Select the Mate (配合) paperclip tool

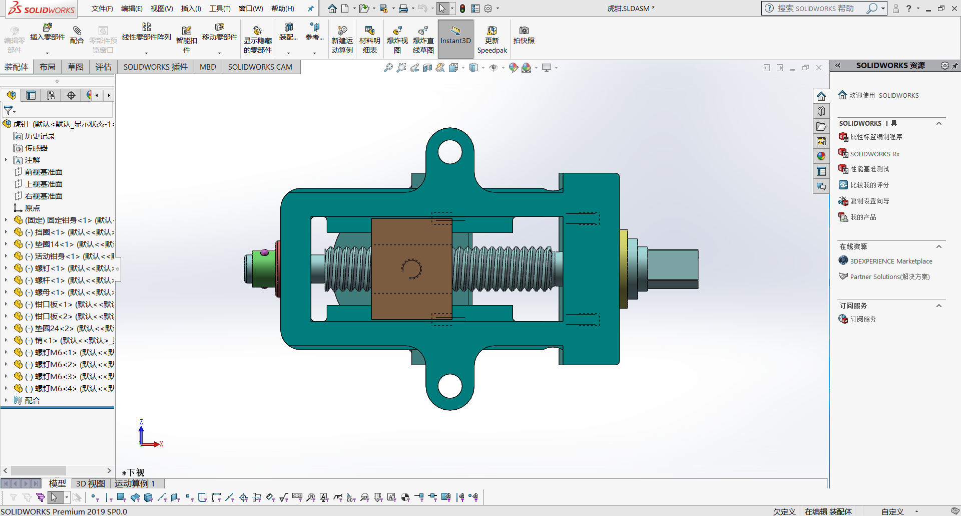(x=77, y=34)
